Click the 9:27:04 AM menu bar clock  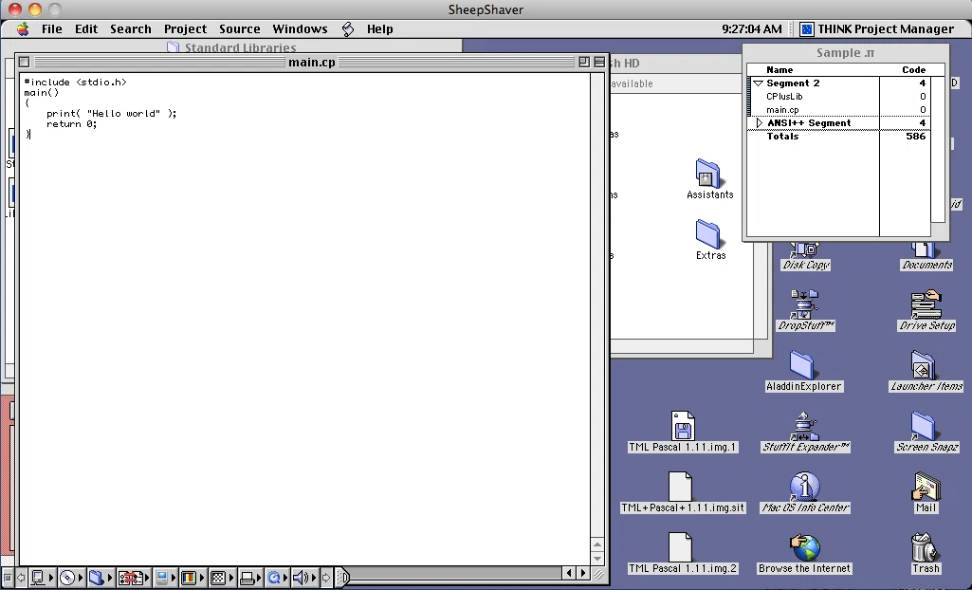(x=751, y=29)
